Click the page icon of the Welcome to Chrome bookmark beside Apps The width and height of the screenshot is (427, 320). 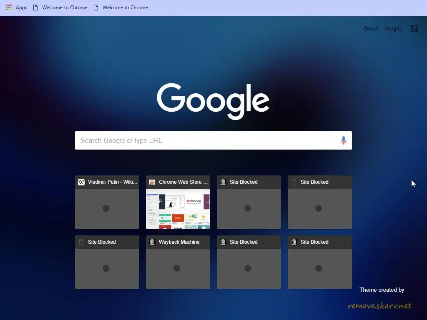point(35,7)
